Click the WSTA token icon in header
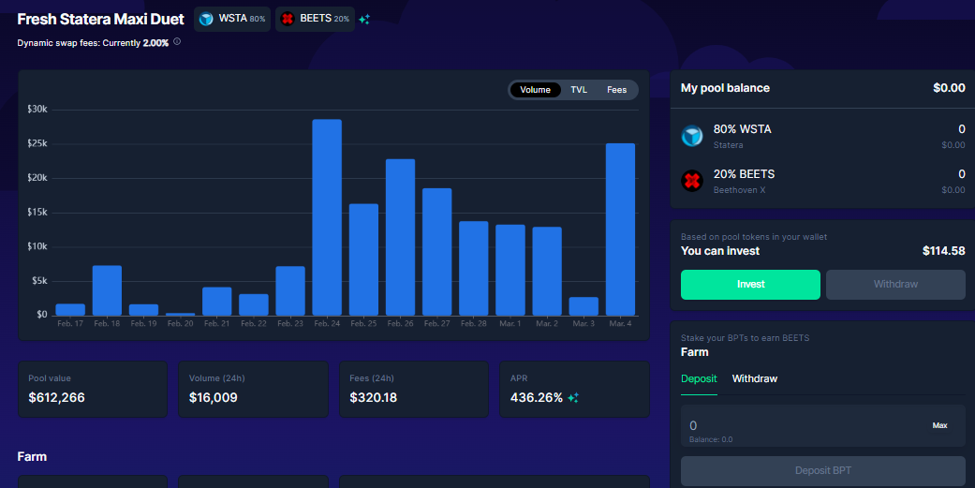The height and width of the screenshot is (488, 975). pos(206,20)
